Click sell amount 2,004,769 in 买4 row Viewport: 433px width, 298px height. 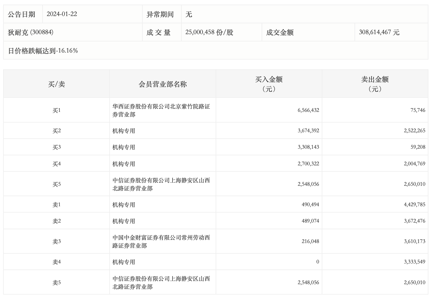[414, 164]
